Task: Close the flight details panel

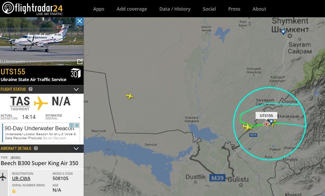Action: point(80,21)
